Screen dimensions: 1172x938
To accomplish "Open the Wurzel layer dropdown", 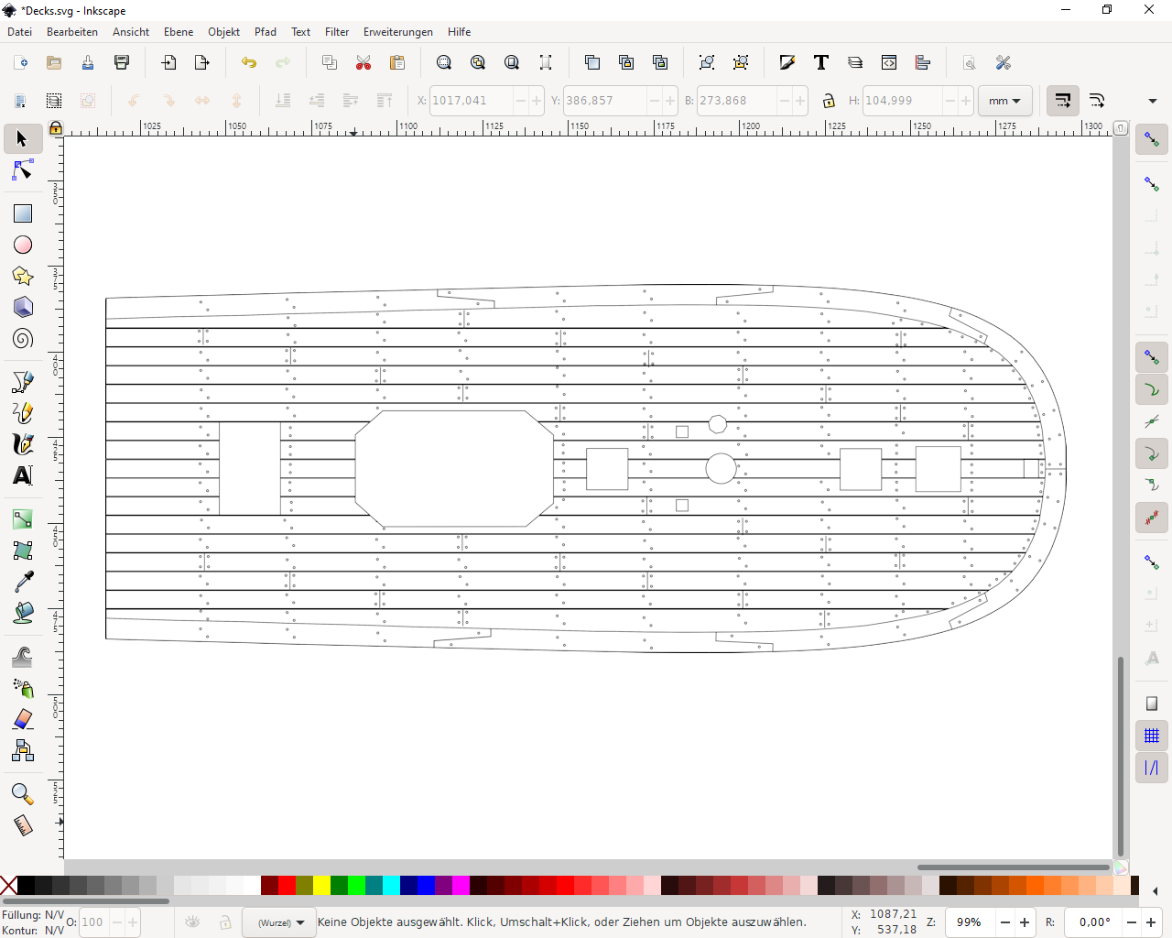I will (x=280, y=922).
